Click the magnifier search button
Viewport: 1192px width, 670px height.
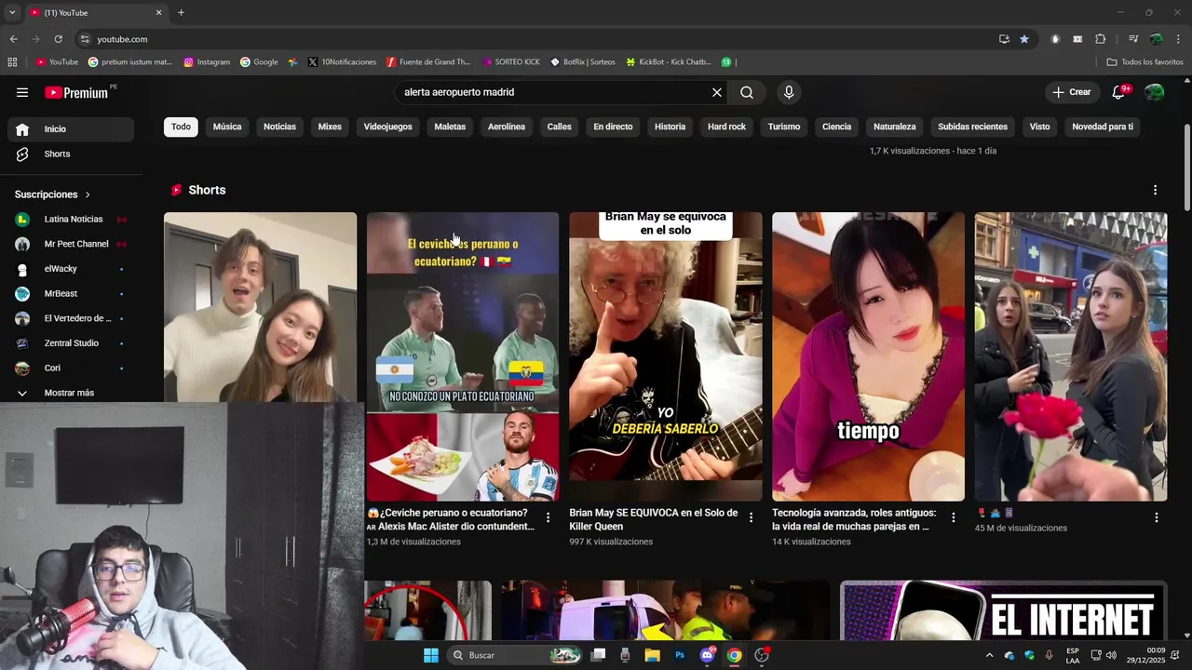pyautogui.click(x=747, y=92)
